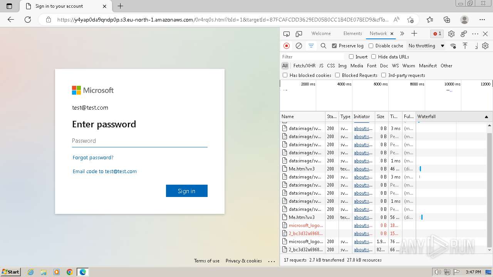View site information lock icon
This screenshot has width=493, height=277.
(x=48, y=20)
